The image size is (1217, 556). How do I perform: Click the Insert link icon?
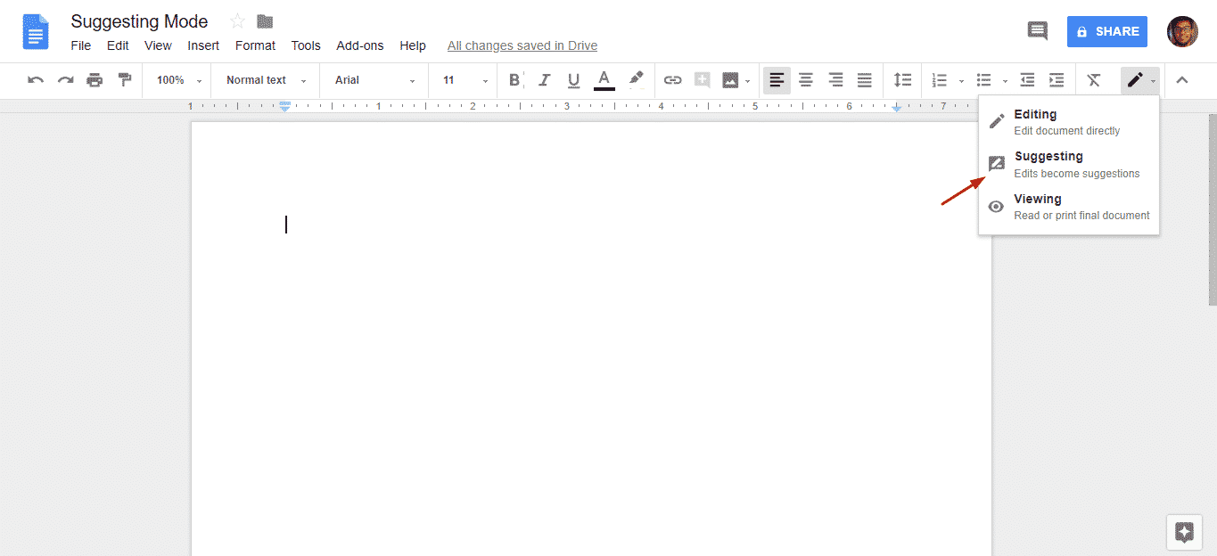coord(673,80)
